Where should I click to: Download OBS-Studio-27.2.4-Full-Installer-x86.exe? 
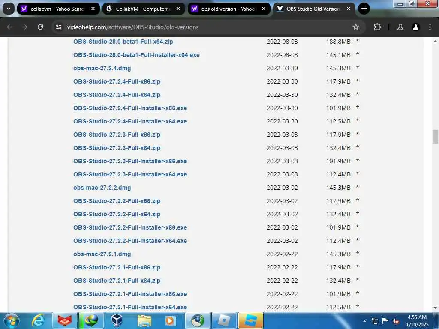(130, 108)
